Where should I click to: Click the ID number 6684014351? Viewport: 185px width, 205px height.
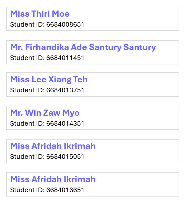click(x=65, y=123)
